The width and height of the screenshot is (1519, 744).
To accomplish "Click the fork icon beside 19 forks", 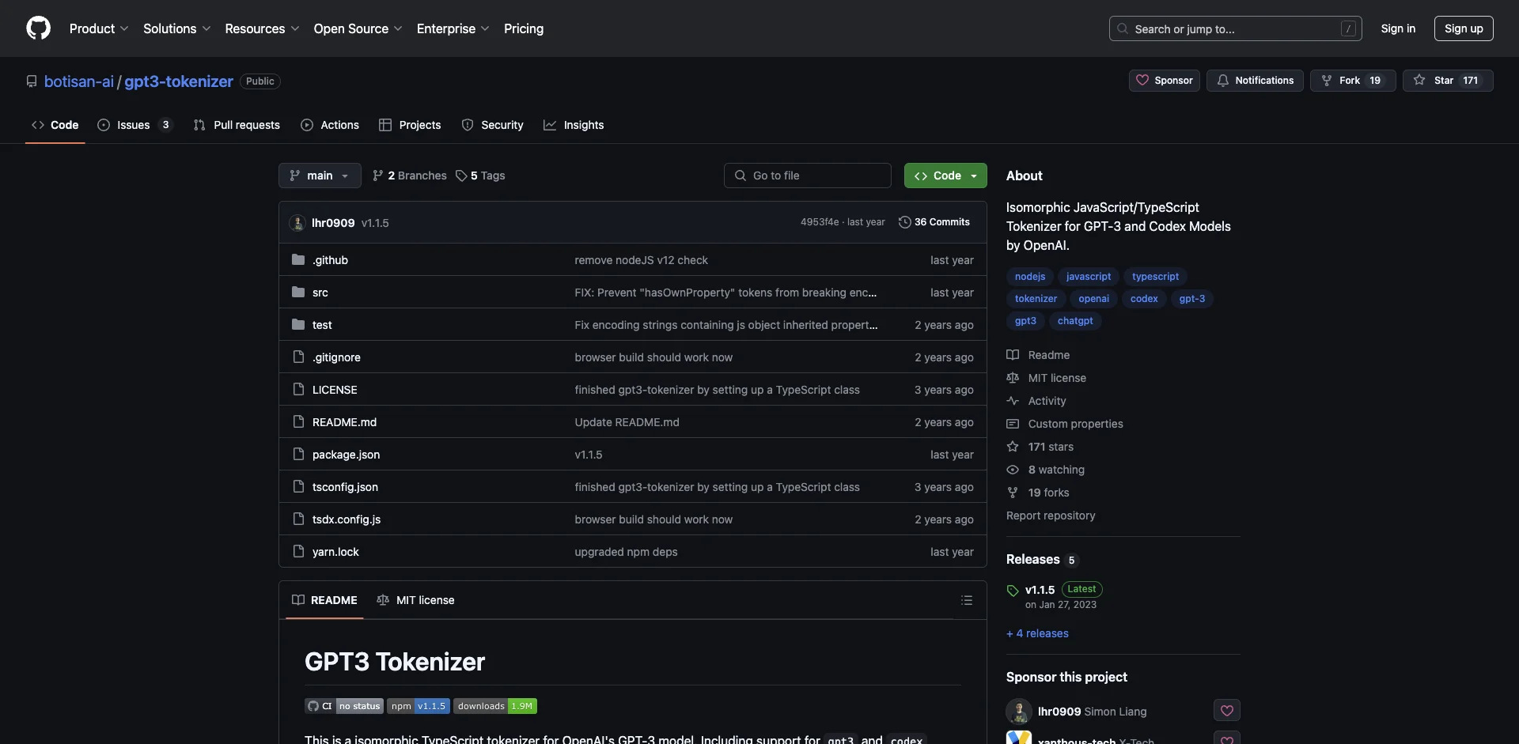I will pyautogui.click(x=1013, y=493).
